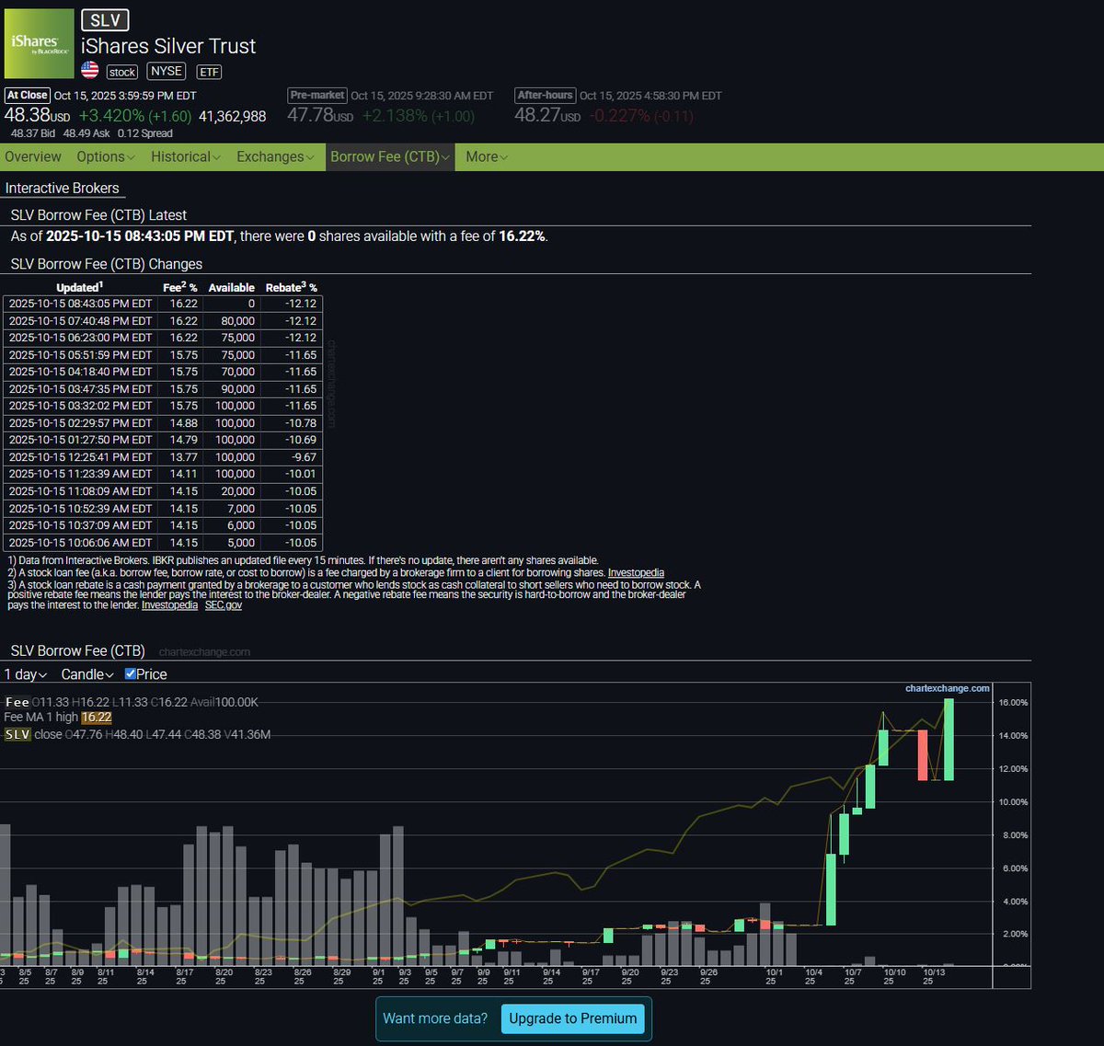This screenshot has width=1104, height=1046.
Task: Click the Pre-market label
Action: [316, 95]
